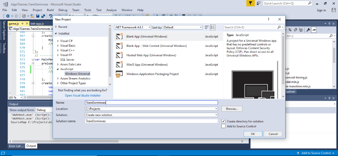Click the Name input field
Image resolution: width=338 pixels, height=156 pixels.
pyautogui.click(x=151, y=102)
